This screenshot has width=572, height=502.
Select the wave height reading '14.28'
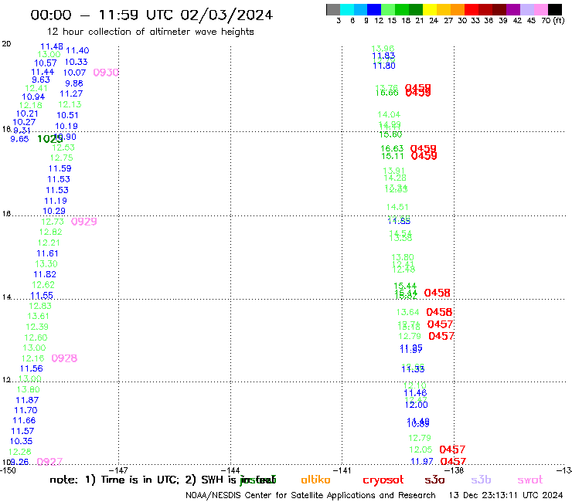(x=395, y=178)
